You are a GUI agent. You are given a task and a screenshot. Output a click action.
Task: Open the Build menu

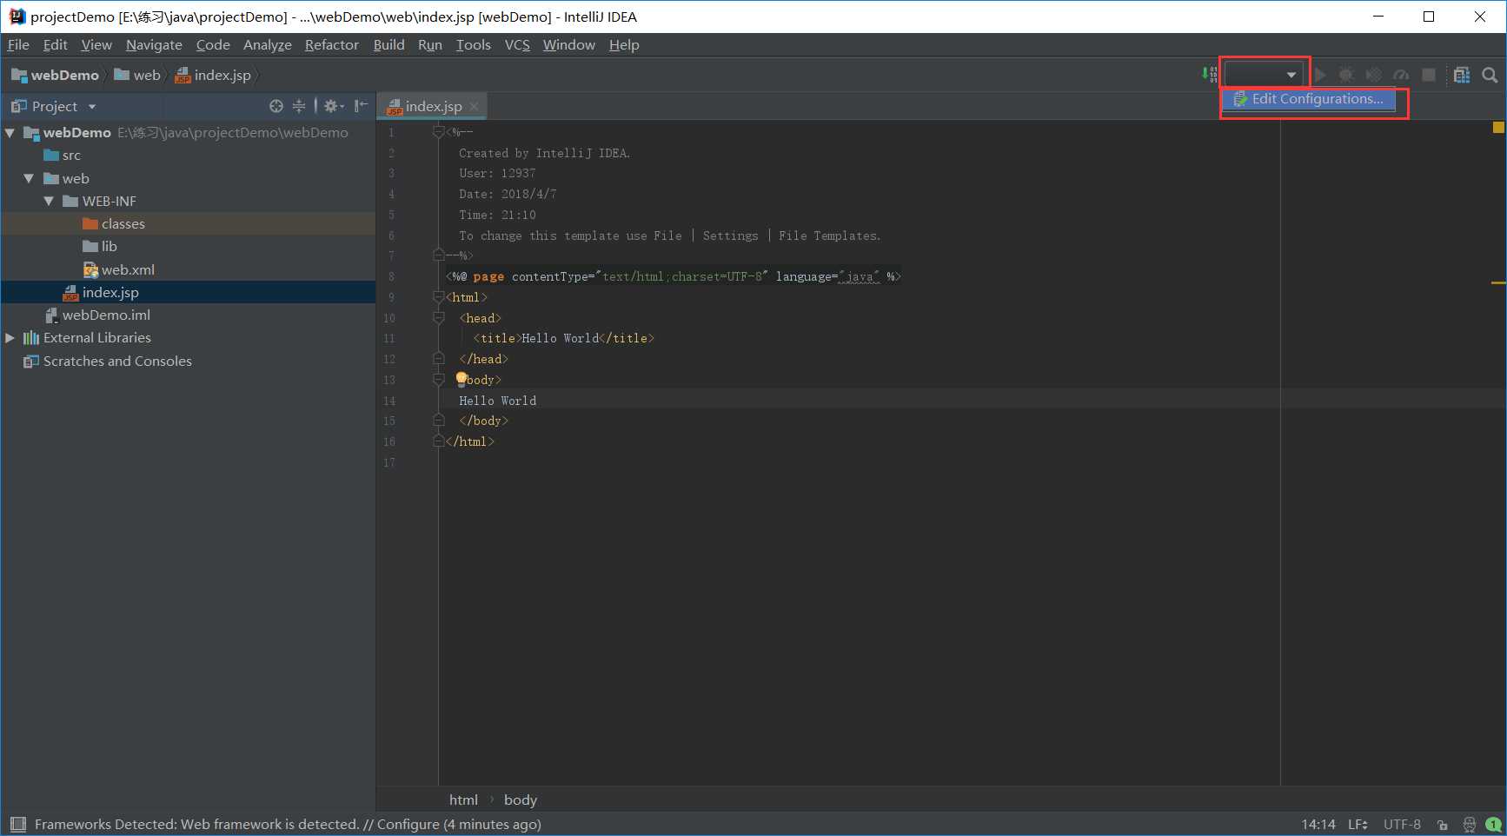pos(388,45)
